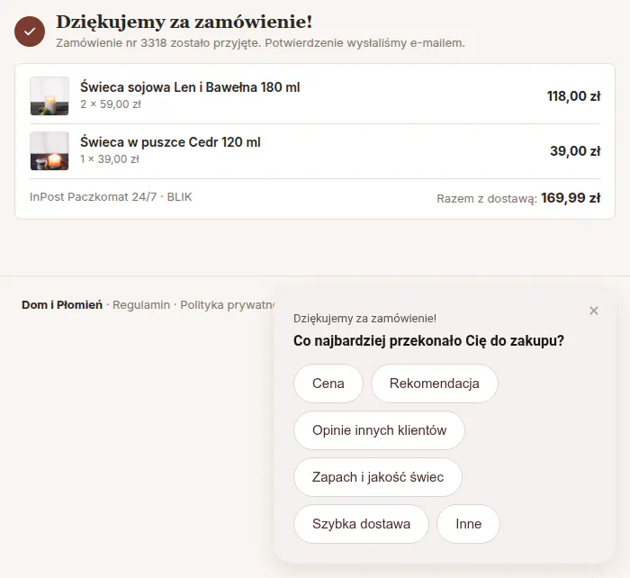Screen dimensions: 630x578
Task: Click product name Świeca sojowa Len i Bawełna 180 ml
Action: point(190,87)
